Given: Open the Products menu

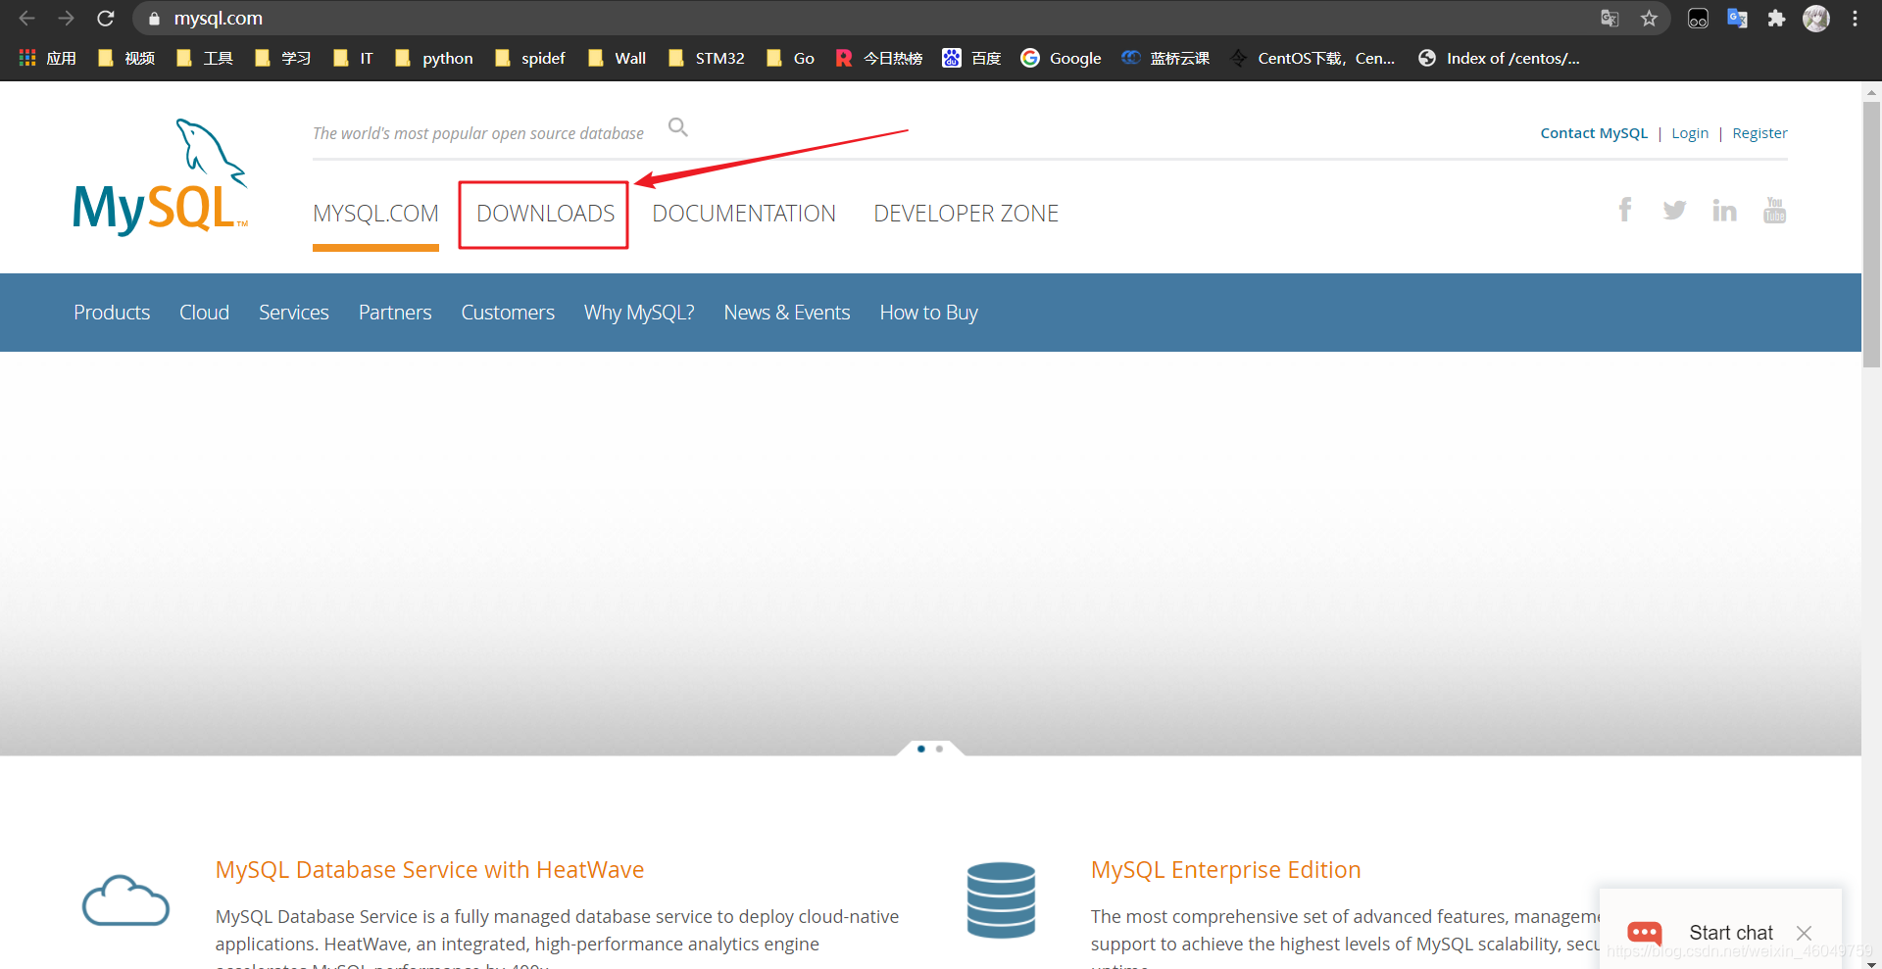Looking at the screenshot, I should coord(112,313).
